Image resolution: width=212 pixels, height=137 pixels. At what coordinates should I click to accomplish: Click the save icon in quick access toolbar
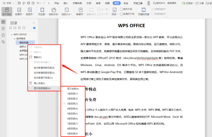tap(19, 3)
